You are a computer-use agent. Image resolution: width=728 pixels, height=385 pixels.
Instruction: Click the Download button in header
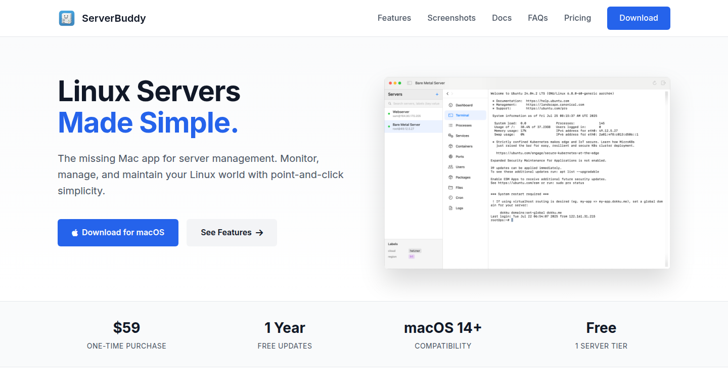click(639, 18)
